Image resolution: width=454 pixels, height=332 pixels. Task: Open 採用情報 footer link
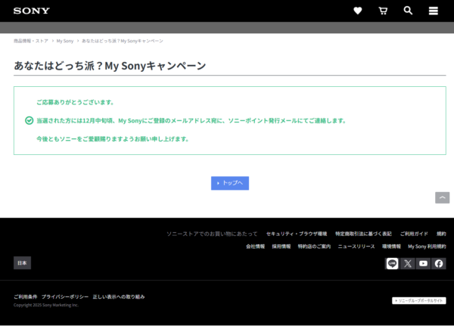click(x=281, y=247)
